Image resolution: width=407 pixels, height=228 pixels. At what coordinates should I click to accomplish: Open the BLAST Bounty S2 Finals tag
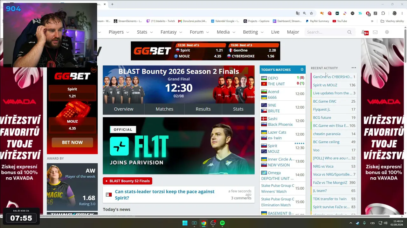[x=128, y=181]
